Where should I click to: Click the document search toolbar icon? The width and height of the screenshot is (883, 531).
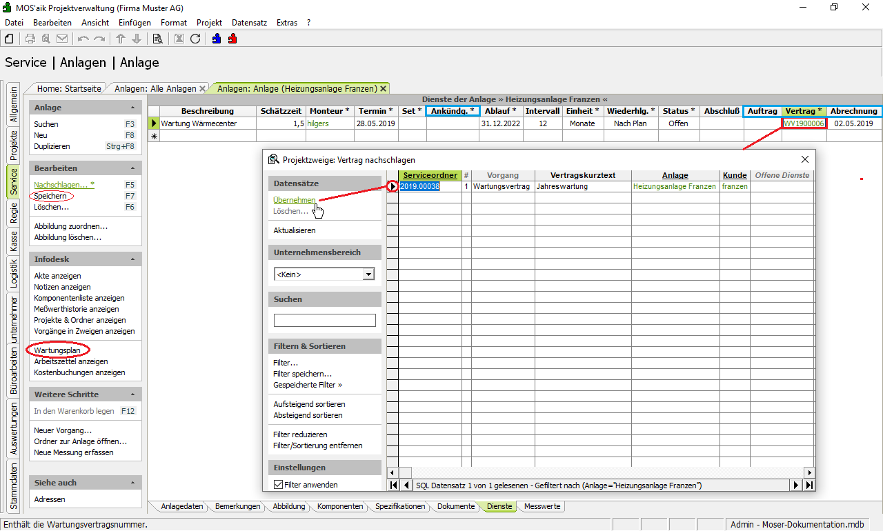point(157,39)
